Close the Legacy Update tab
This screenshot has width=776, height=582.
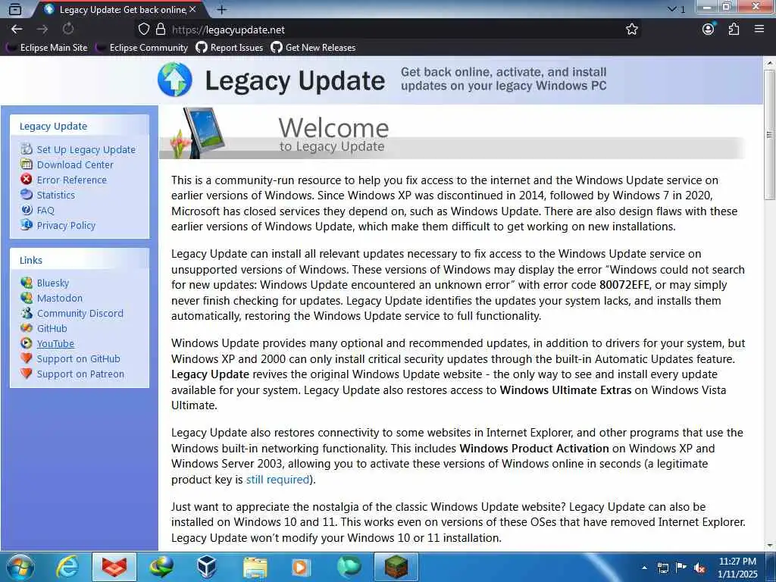[192, 9]
